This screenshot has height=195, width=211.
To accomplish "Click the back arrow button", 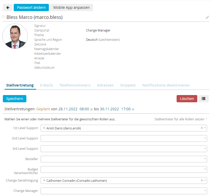I will 8,7.
